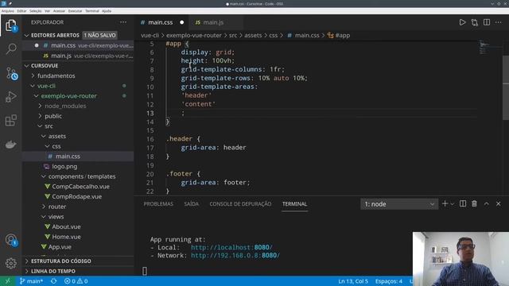Viewport: 509px width, 286px height.
Task: Open About.vue file
Action: [x=66, y=226]
